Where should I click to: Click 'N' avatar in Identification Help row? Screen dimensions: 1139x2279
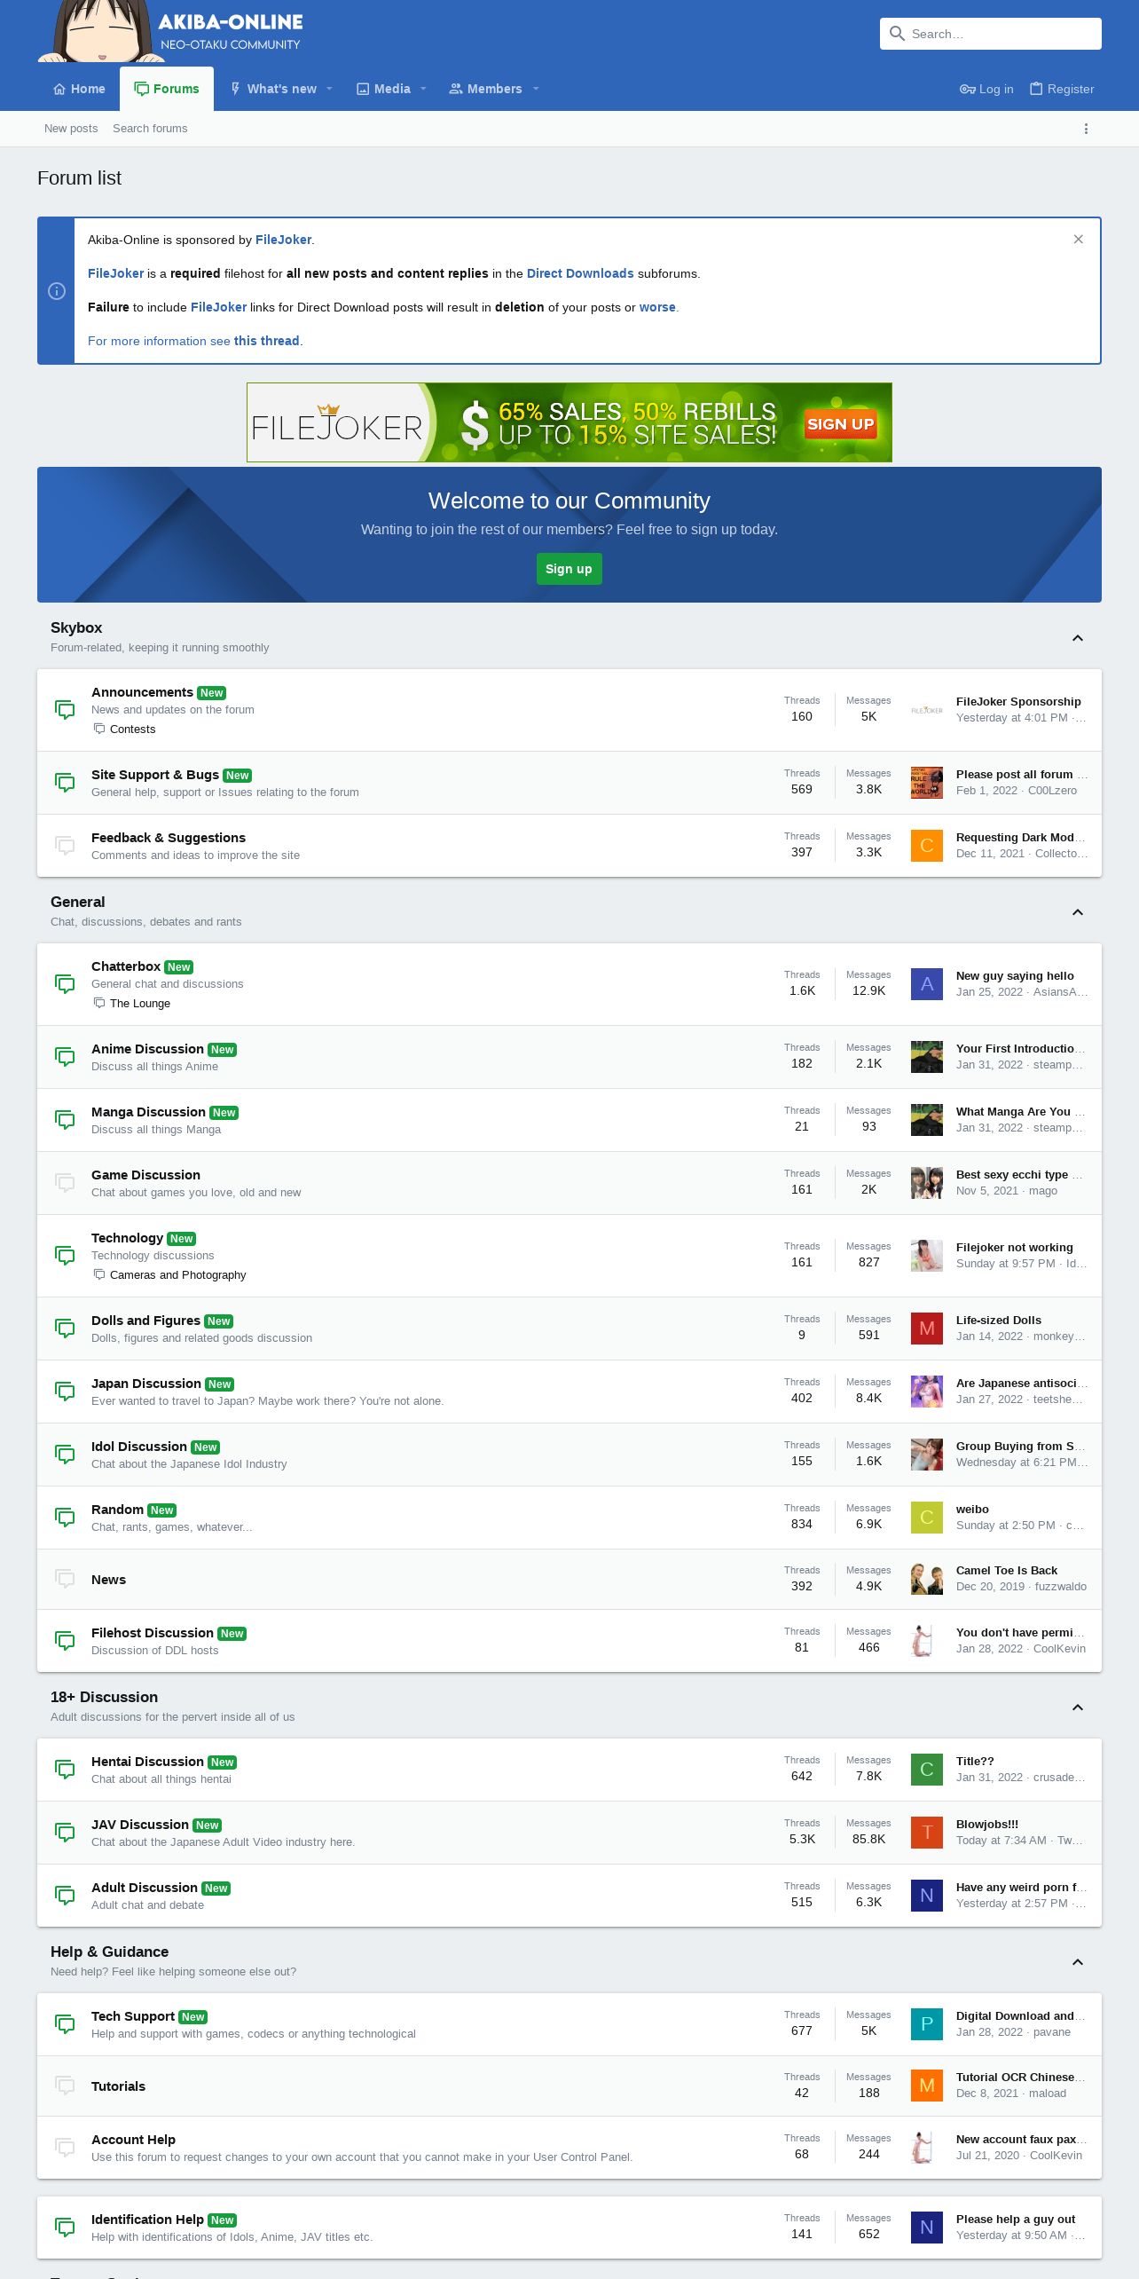coord(927,2228)
